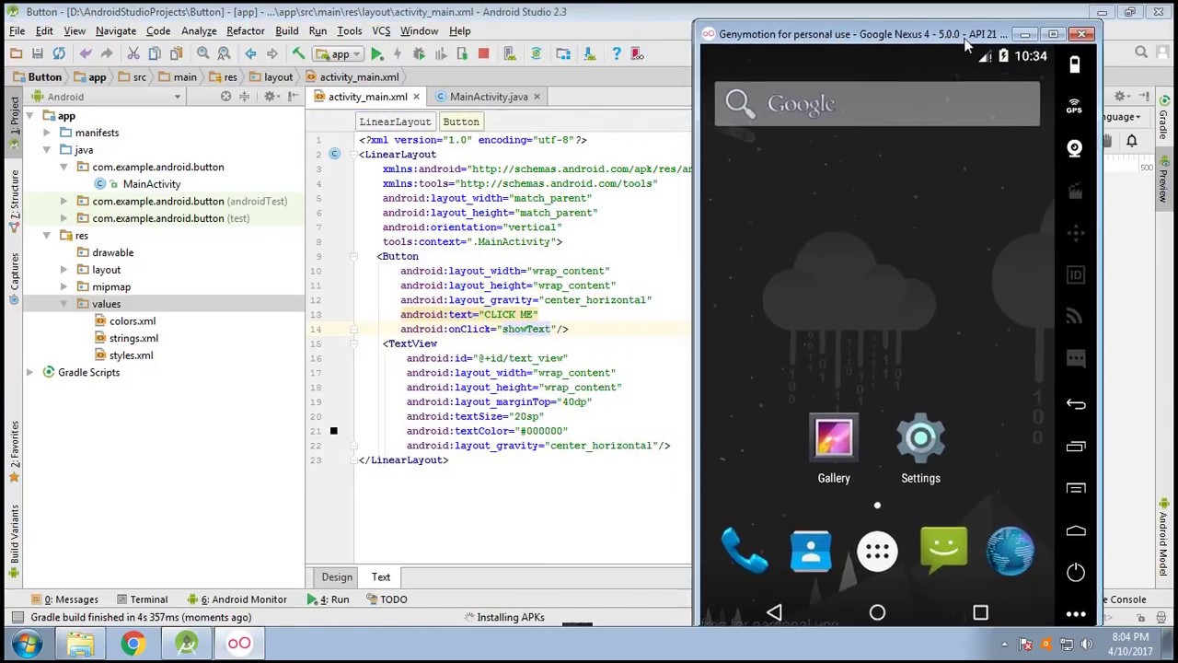Click the Help question mark icon
Screen dimensions: 1178x663
click(617, 54)
